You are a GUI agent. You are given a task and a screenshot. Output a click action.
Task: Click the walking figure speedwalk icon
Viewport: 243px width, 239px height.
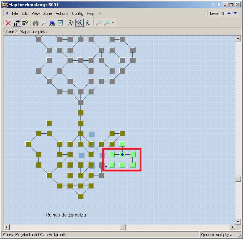pos(71,23)
